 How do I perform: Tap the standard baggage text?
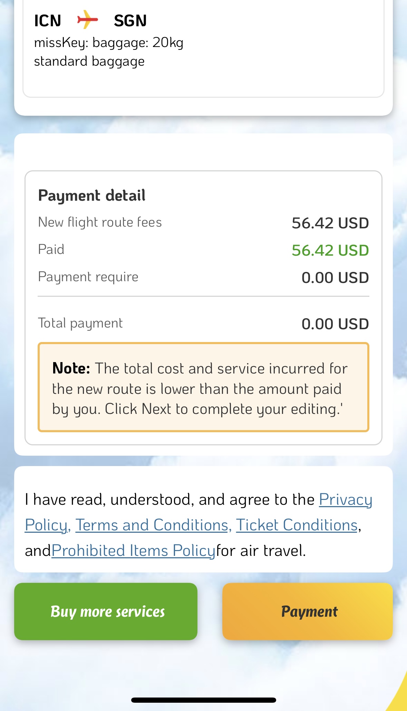click(89, 61)
